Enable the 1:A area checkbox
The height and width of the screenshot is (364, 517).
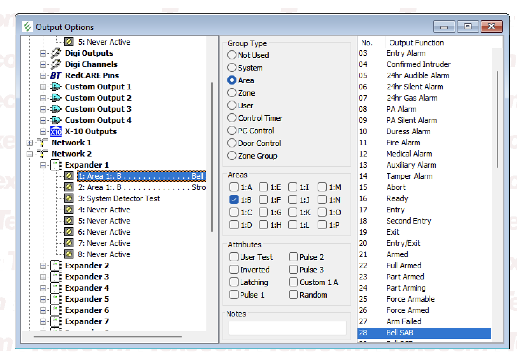[x=234, y=187]
